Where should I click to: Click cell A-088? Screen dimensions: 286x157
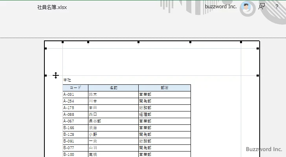click(75, 115)
